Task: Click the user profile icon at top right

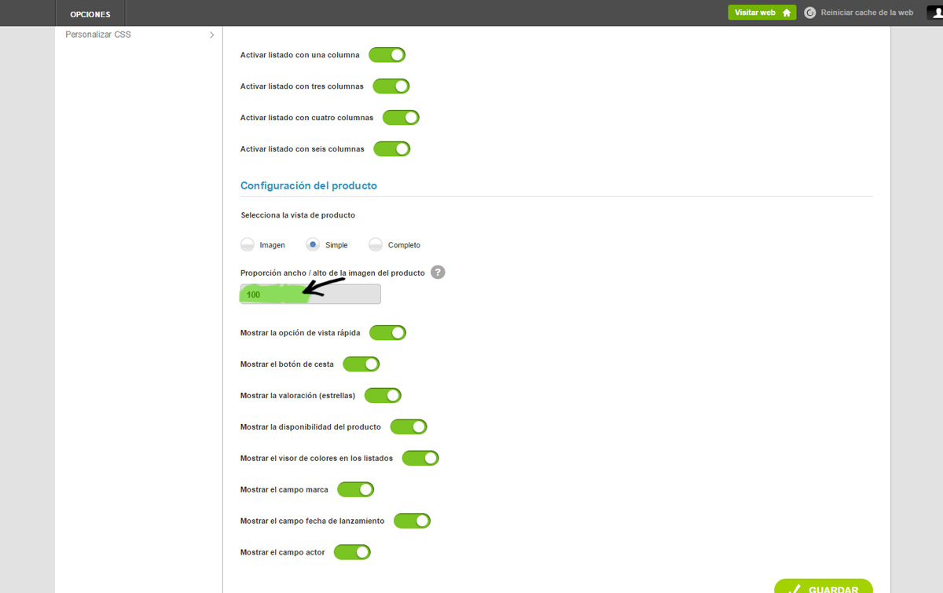Action: click(934, 13)
